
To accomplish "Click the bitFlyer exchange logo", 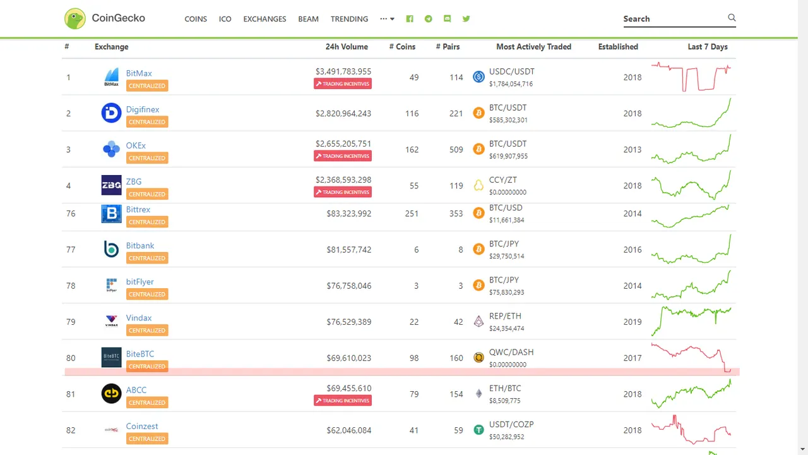I will coord(112,286).
